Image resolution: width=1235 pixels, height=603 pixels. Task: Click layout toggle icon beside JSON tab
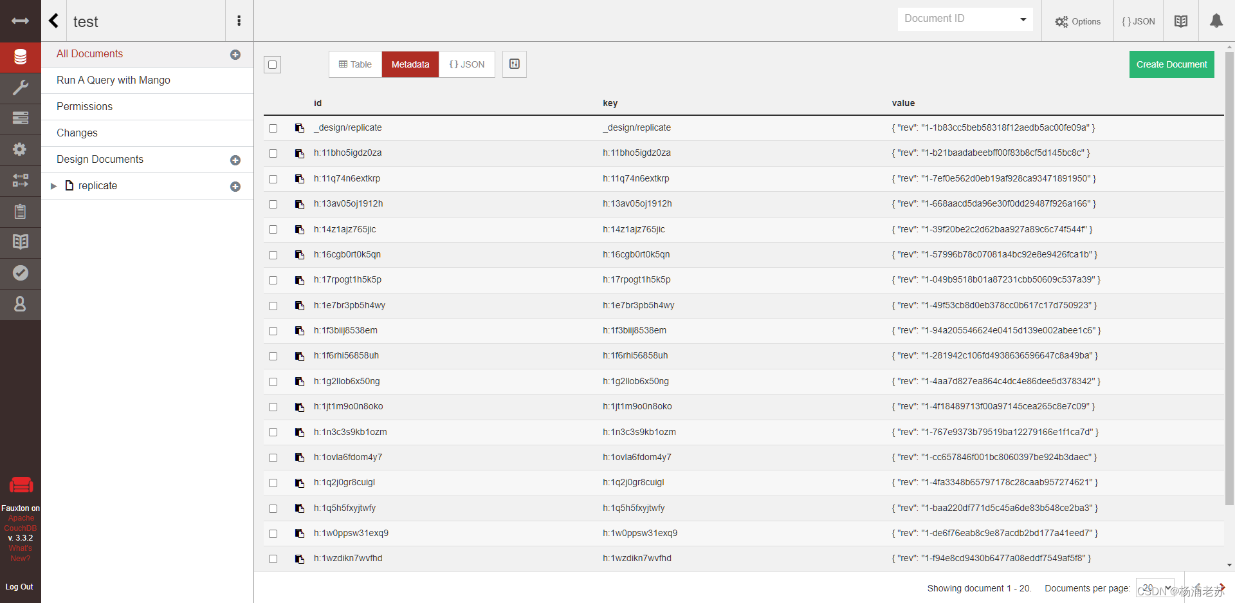click(515, 64)
